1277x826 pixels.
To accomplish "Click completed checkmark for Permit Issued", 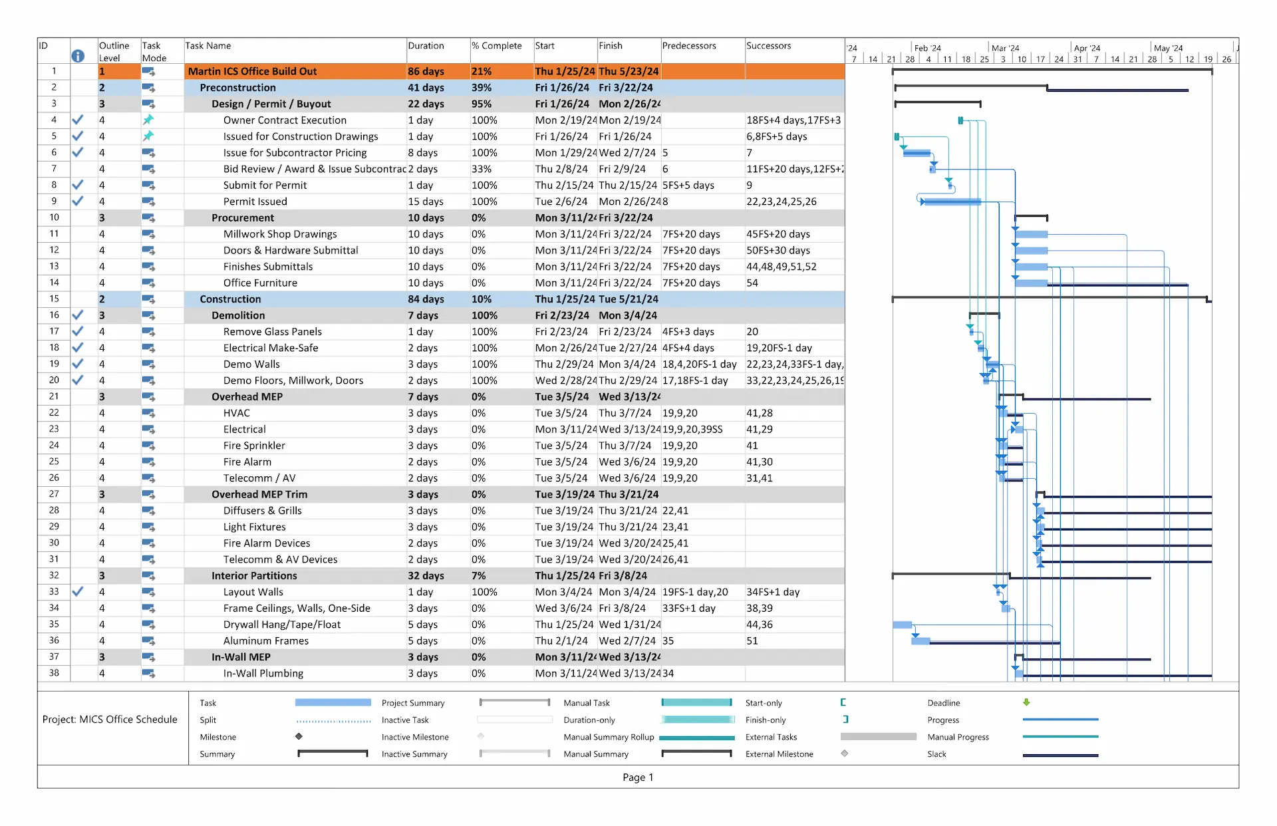I will [78, 201].
